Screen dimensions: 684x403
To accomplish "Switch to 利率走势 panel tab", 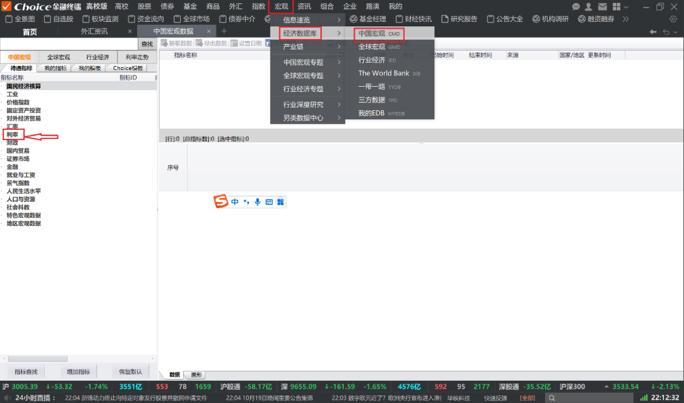I will [137, 57].
